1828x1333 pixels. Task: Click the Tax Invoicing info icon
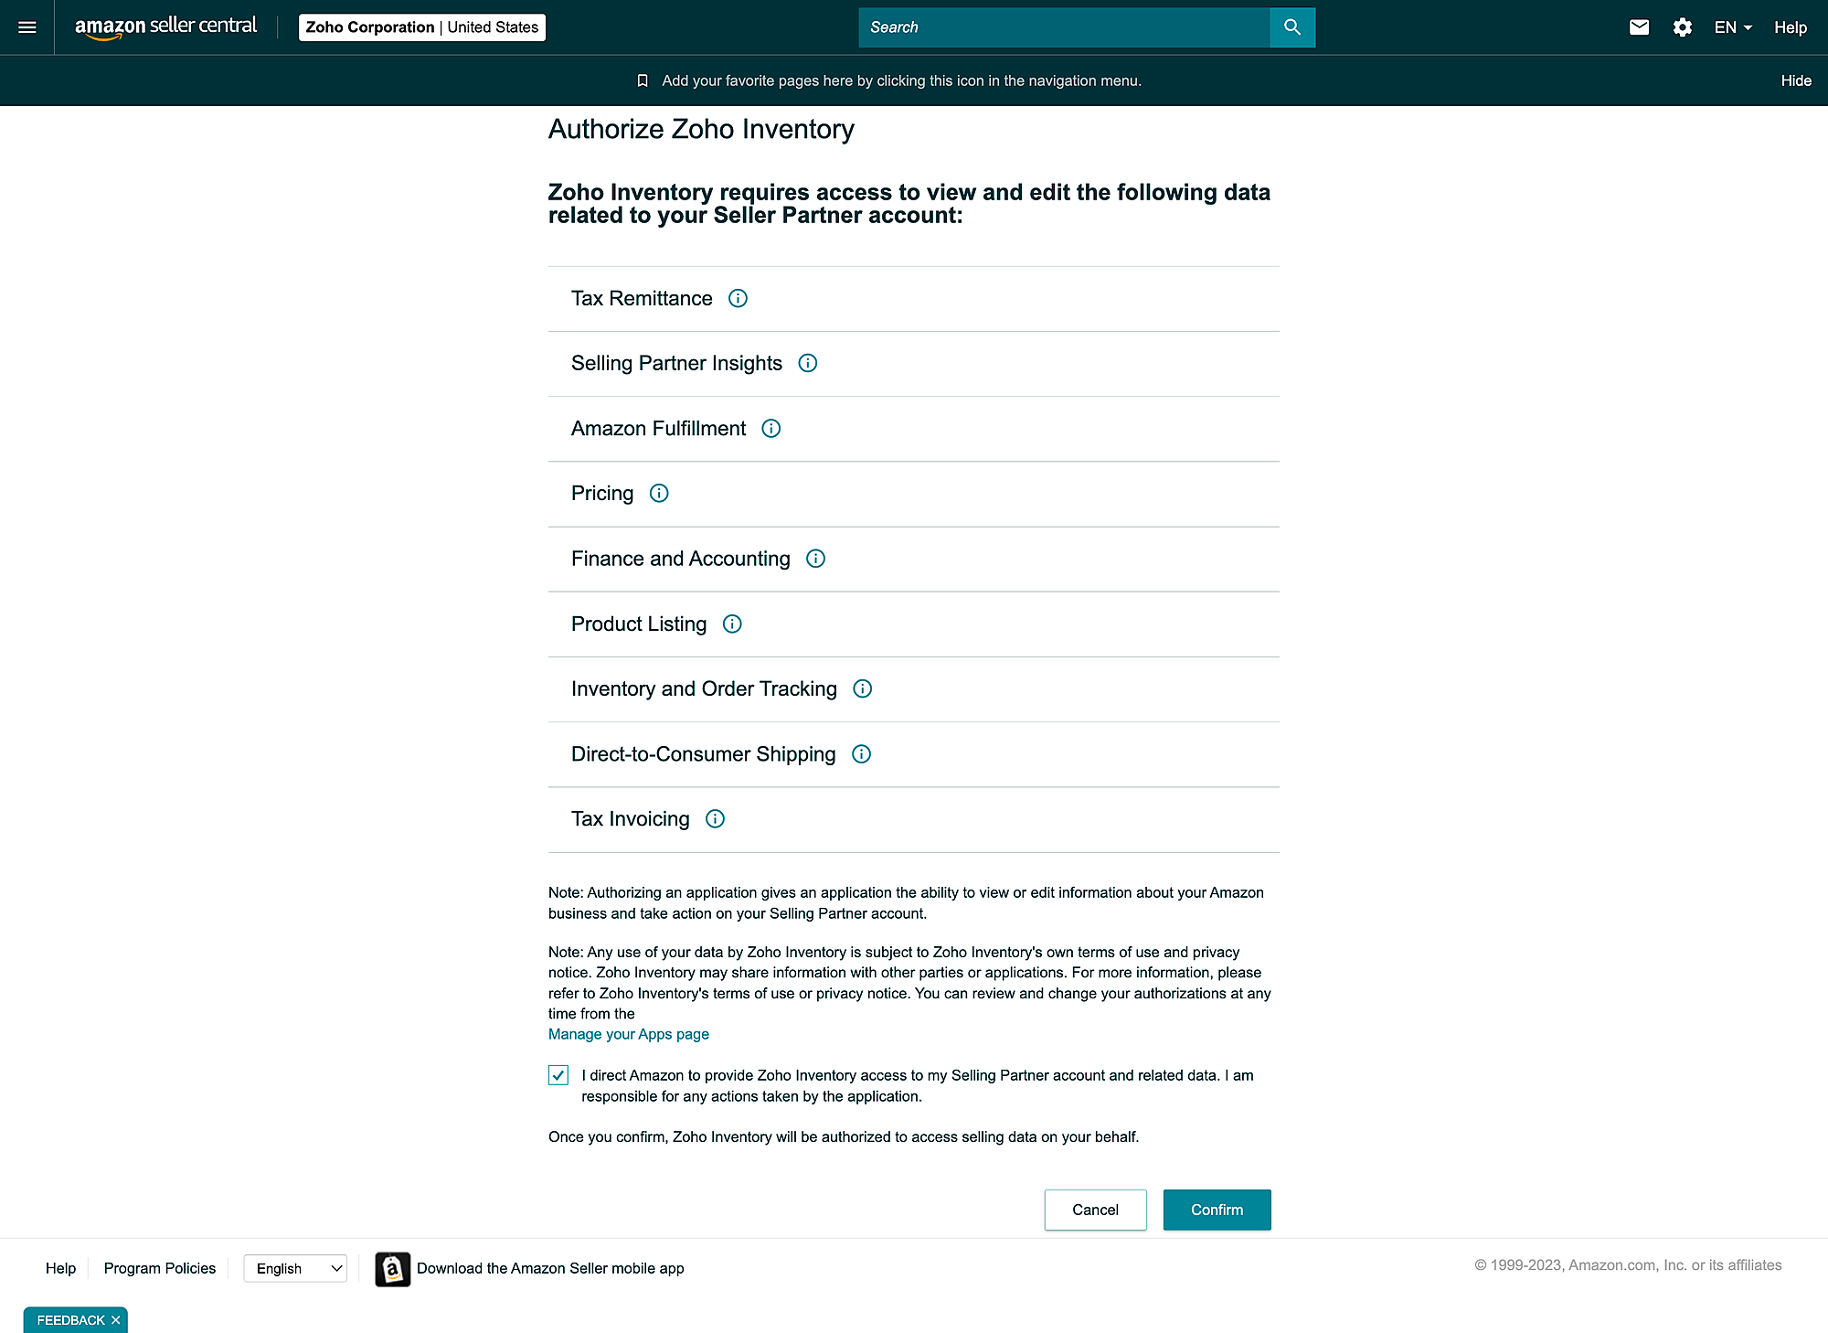(716, 819)
